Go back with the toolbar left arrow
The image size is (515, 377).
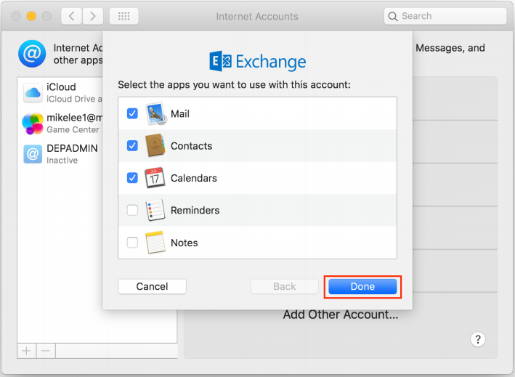pyautogui.click(x=72, y=16)
